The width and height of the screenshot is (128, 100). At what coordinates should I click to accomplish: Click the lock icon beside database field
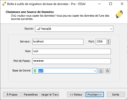(101, 71)
